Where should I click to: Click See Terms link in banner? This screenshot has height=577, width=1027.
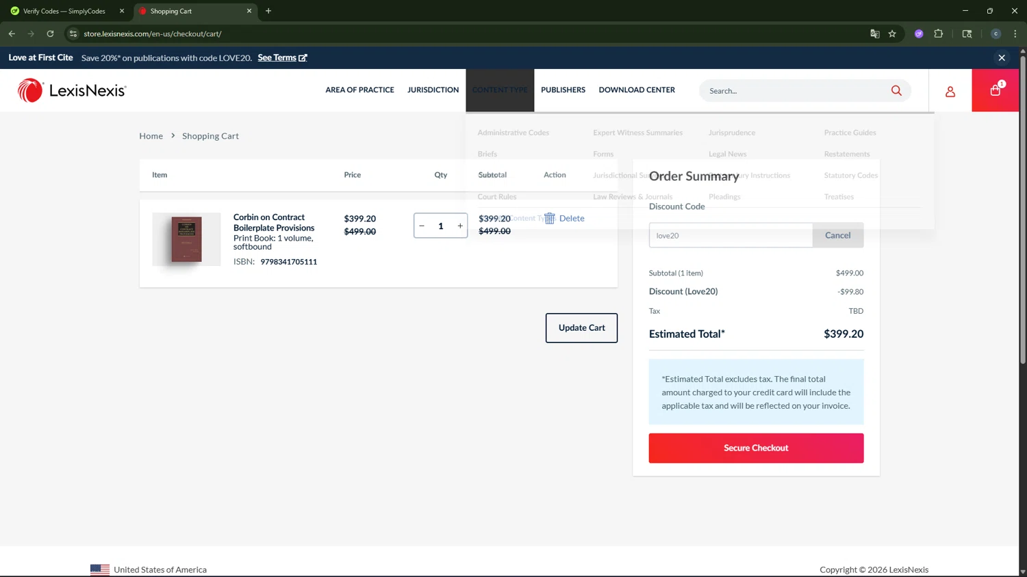tap(282, 57)
